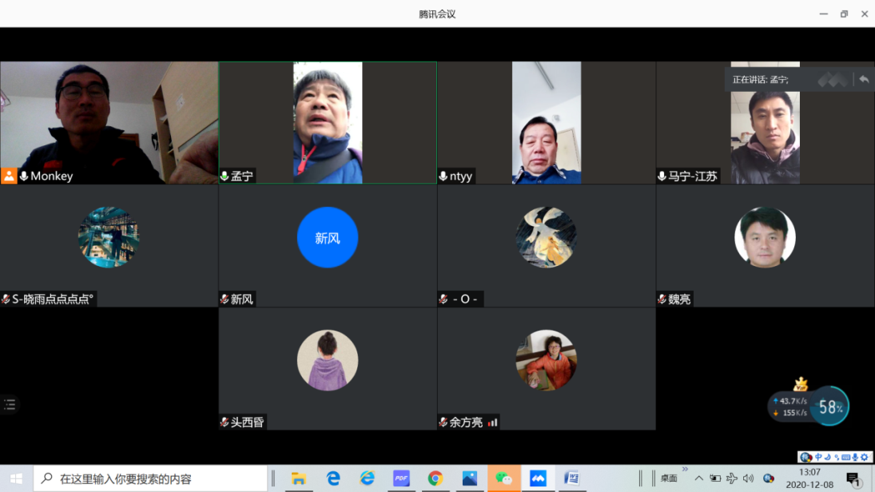Open WeChat from the taskbar
875x492 pixels.
(x=503, y=478)
